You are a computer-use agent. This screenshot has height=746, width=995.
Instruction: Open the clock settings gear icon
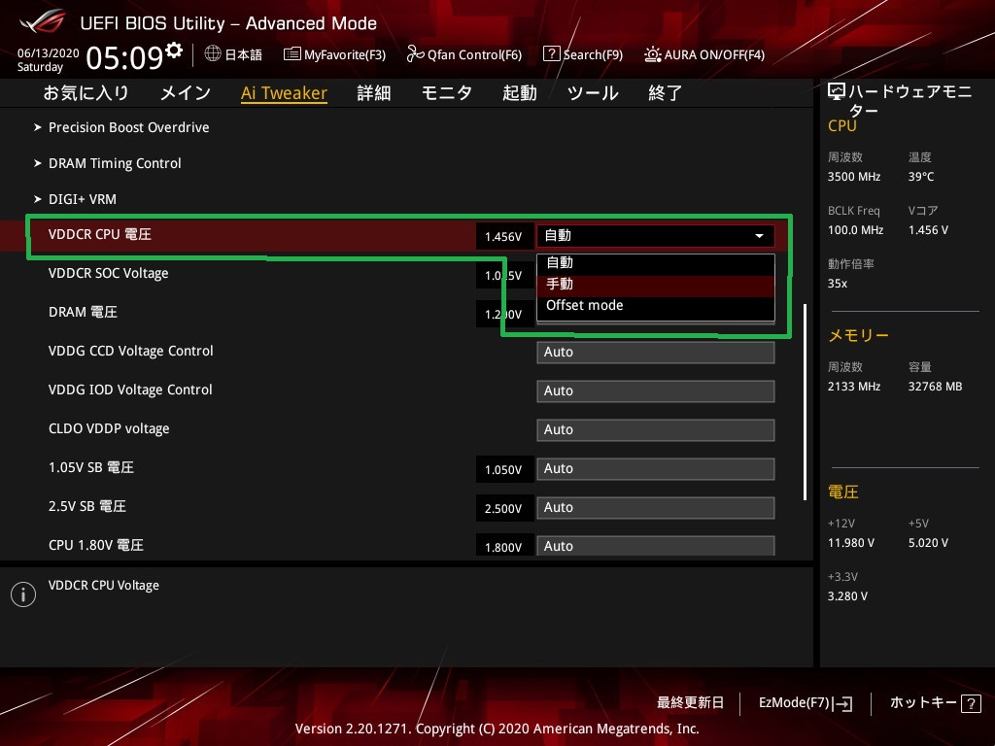pyautogui.click(x=174, y=50)
